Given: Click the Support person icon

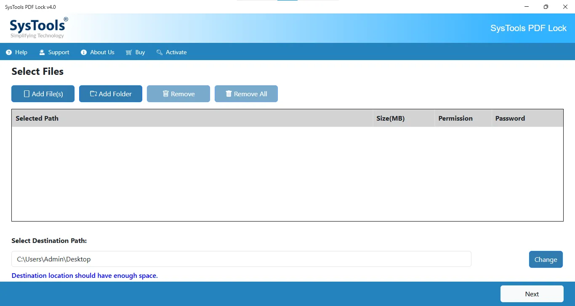Looking at the screenshot, I should click(x=42, y=53).
